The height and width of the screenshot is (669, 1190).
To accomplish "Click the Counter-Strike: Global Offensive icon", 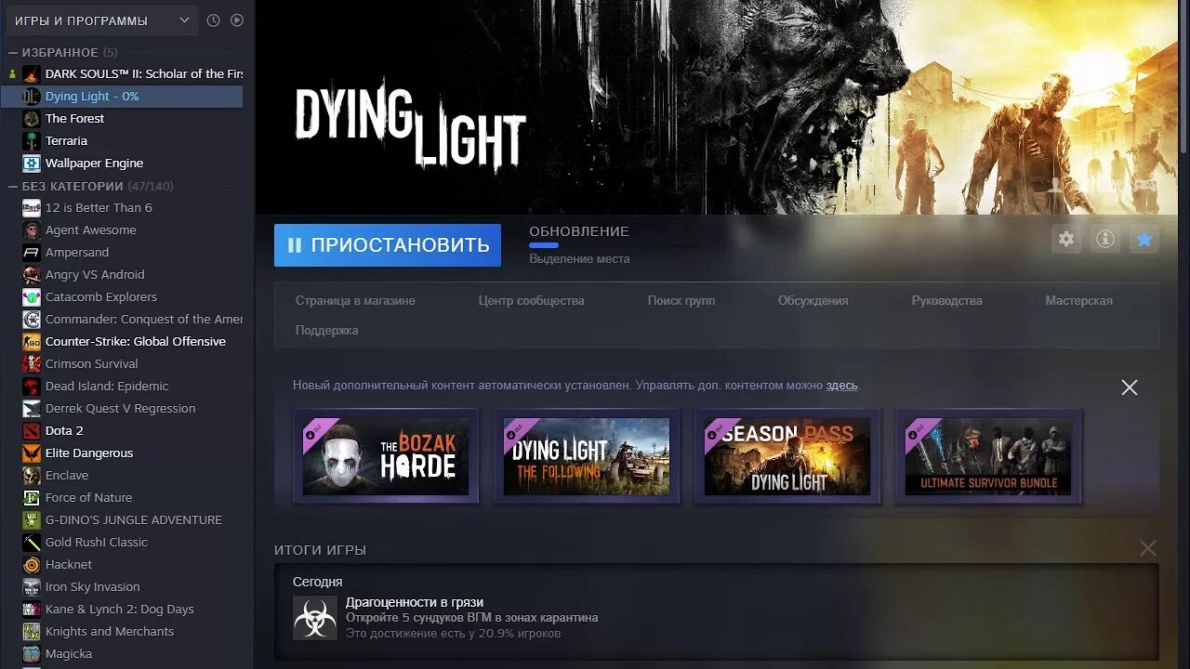I will click(x=32, y=341).
